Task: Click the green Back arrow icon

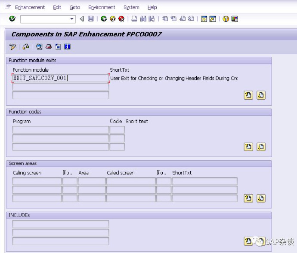Action: click(104, 19)
